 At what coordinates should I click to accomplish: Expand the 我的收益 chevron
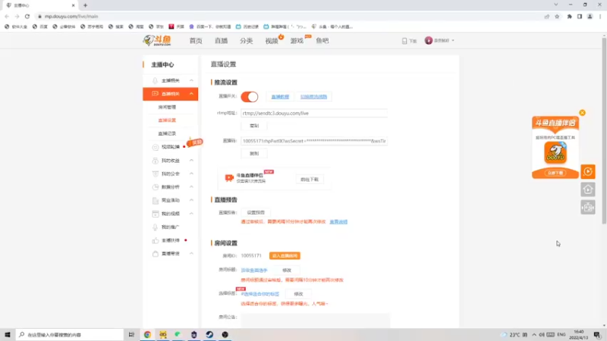[191, 161]
